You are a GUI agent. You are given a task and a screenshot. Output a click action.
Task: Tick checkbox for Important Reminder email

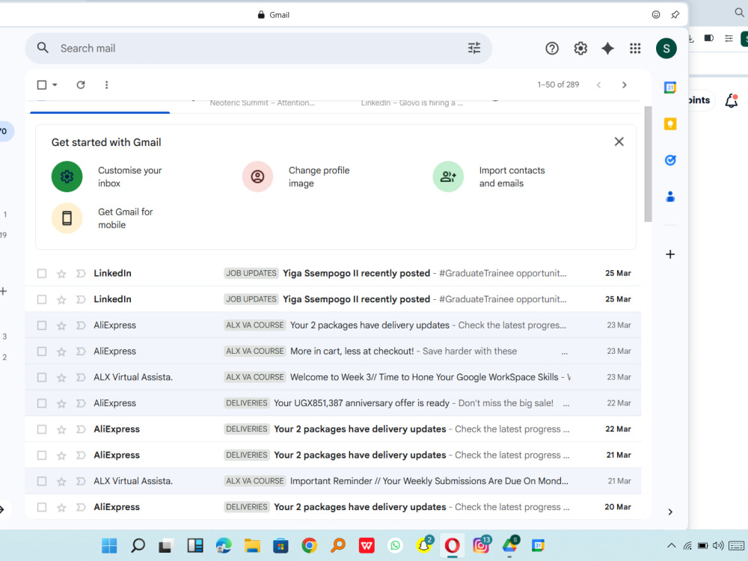pyautogui.click(x=42, y=481)
